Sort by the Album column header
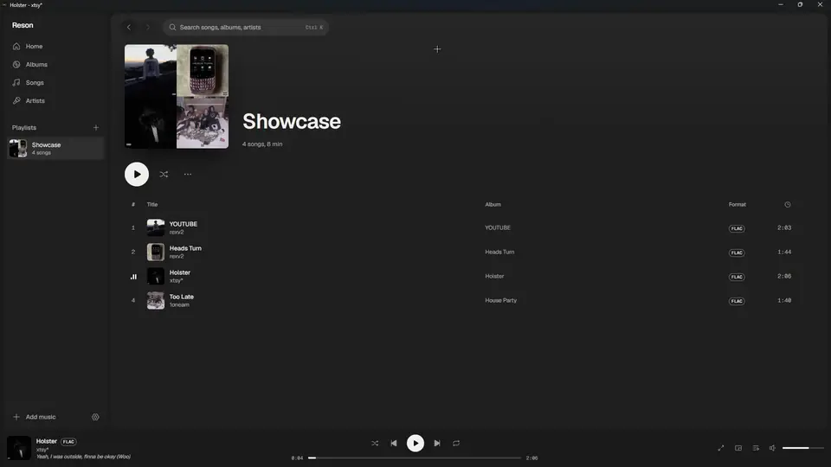Viewport: 831px width, 467px height. pos(493,204)
